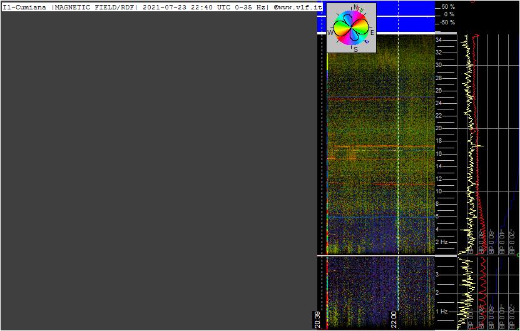Click the E label on the compass

[372, 33]
